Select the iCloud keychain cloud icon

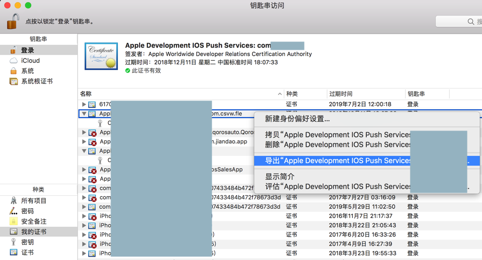coord(13,61)
